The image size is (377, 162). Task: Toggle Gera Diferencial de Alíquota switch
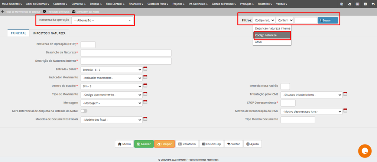click(84, 111)
